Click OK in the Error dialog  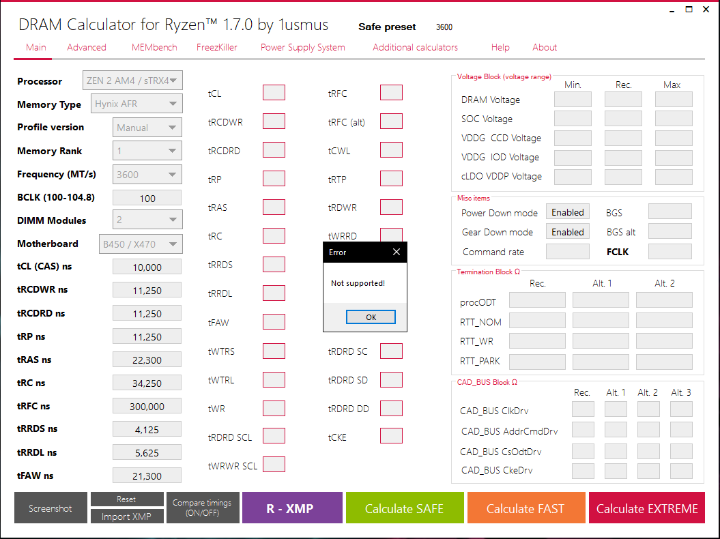[371, 317]
